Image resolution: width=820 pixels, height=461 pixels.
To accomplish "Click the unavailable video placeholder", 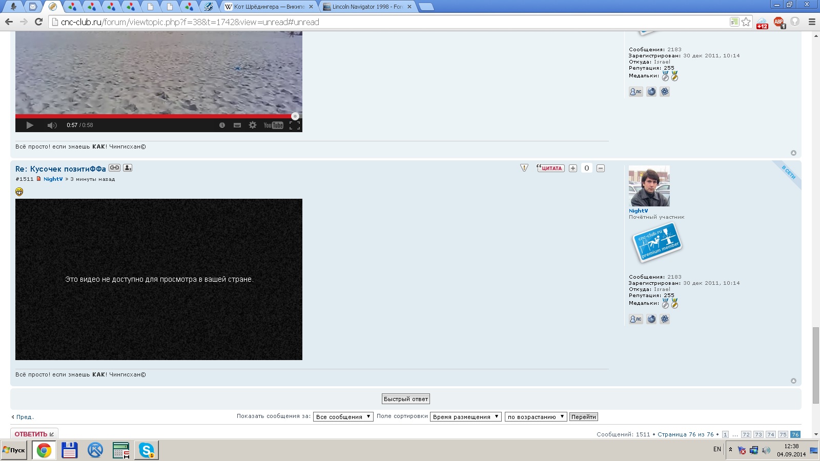I will [x=159, y=279].
